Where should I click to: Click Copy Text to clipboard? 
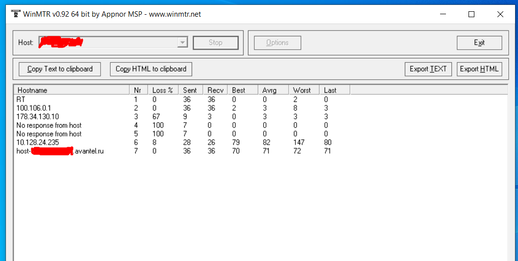(x=60, y=69)
